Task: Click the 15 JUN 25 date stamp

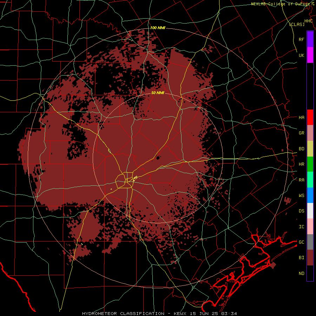Action: (203, 314)
